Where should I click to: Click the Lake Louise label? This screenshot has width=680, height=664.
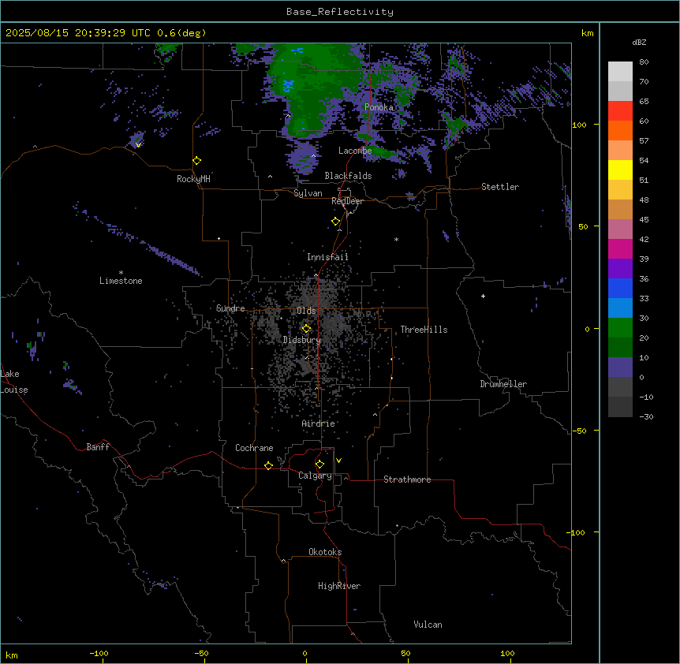click(14, 382)
